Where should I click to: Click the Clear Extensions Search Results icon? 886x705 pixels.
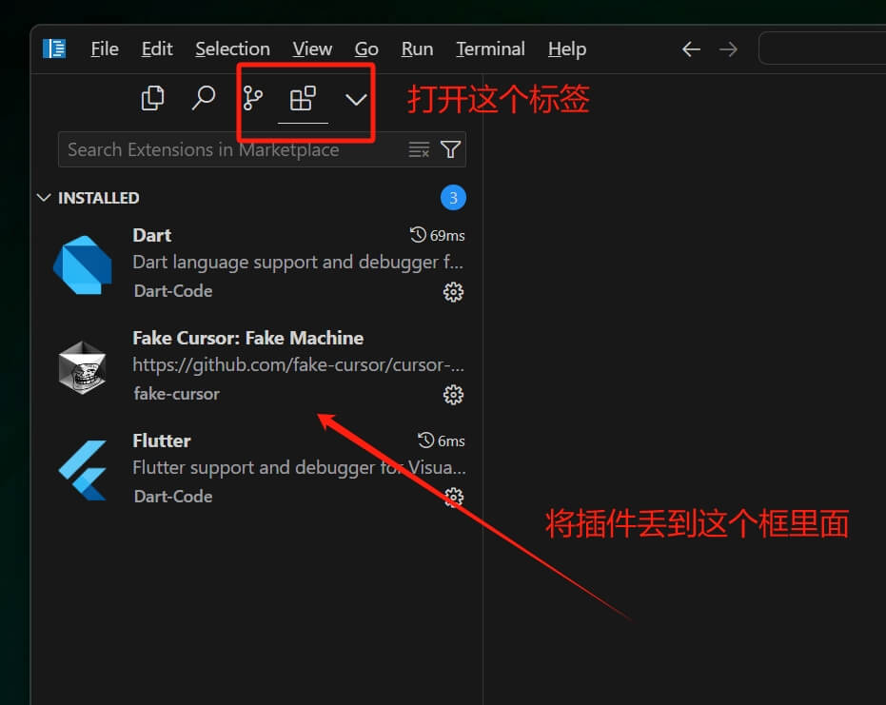pyautogui.click(x=419, y=149)
